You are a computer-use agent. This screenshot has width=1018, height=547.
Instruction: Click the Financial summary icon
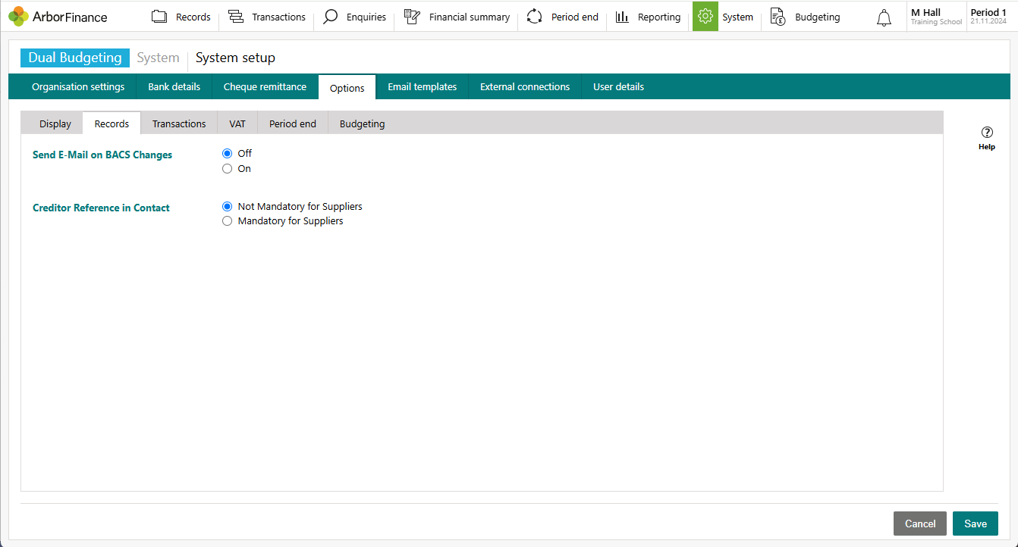tap(412, 17)
